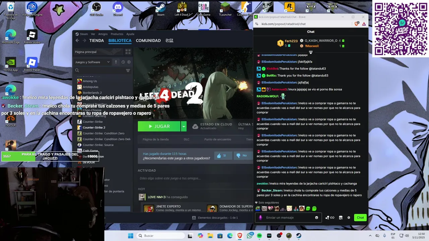Open the Crab Game desktop icon
The width and height of the screenshot is (429, 241).
(204, 9)
